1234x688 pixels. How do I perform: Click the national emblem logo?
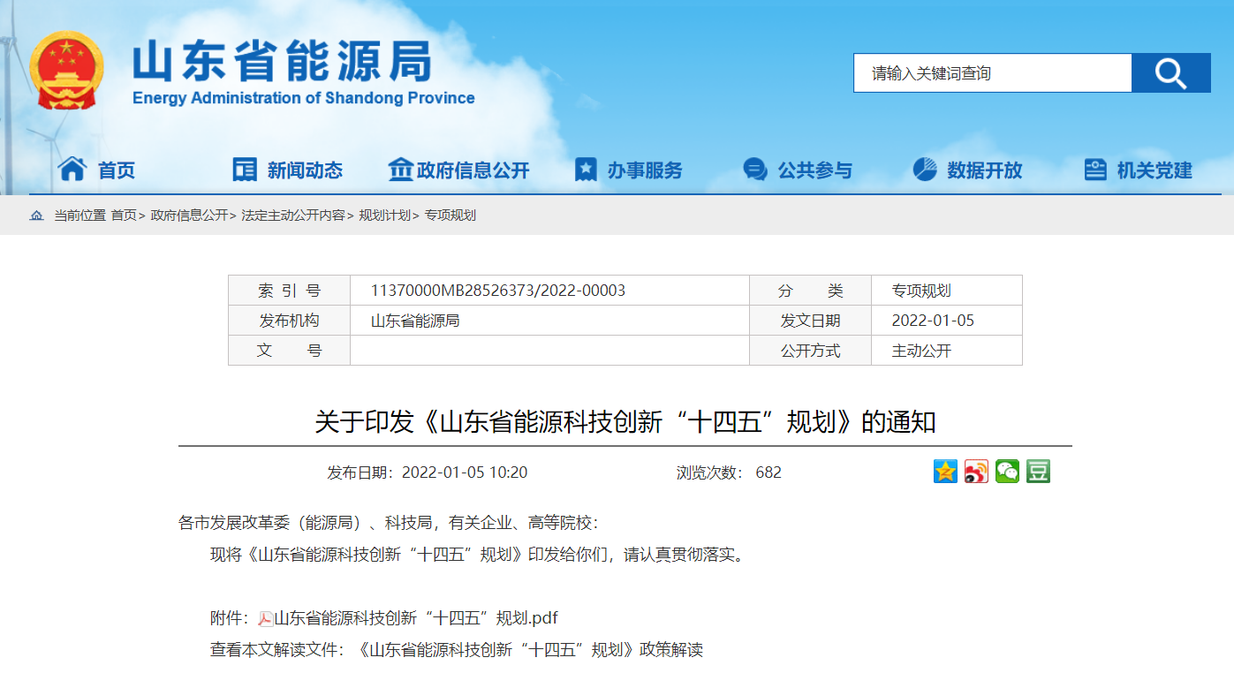[66, 71]
